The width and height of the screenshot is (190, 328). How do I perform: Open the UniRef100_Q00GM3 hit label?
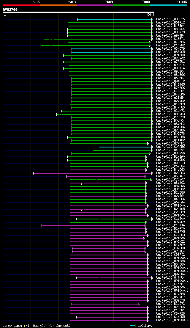click(x=170, y=173)
